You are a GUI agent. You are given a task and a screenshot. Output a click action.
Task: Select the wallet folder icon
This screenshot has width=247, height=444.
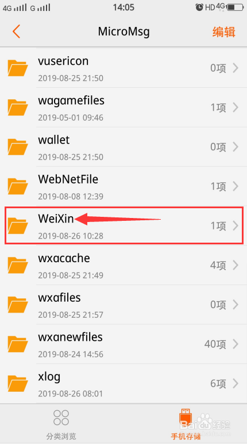18,147
